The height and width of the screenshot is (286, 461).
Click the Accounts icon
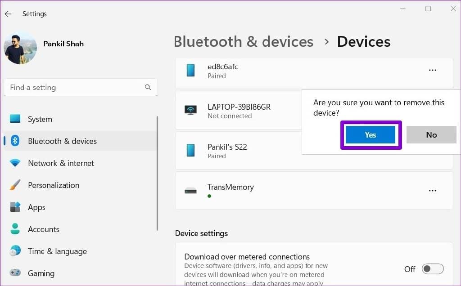[x=15, y=229]
